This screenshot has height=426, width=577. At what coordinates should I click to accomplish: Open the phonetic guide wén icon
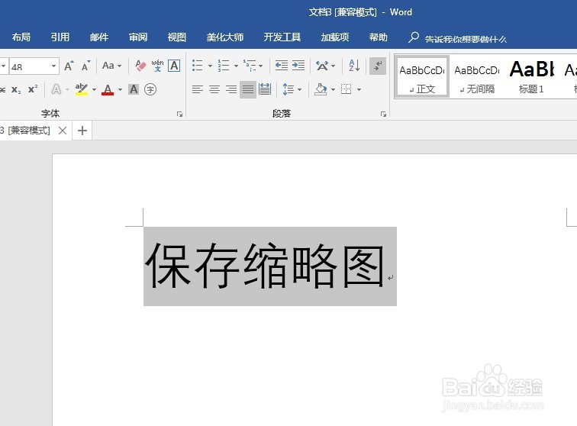coord(157,66)
